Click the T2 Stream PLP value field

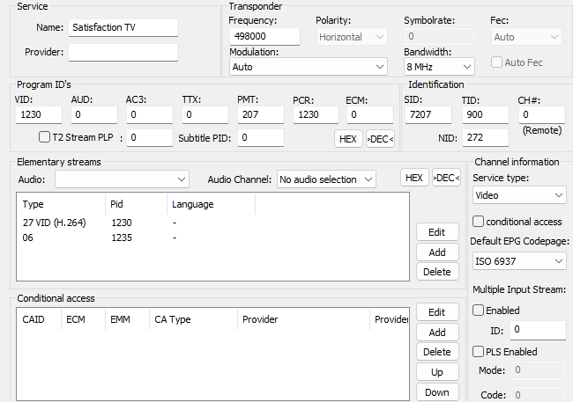150,138
